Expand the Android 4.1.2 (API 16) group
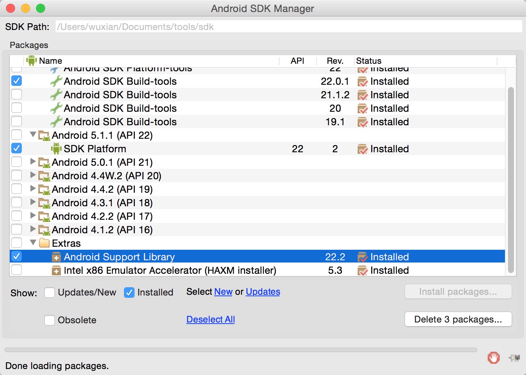The width and height of the screenshot is (526, 375). click(x=33, y=229)
